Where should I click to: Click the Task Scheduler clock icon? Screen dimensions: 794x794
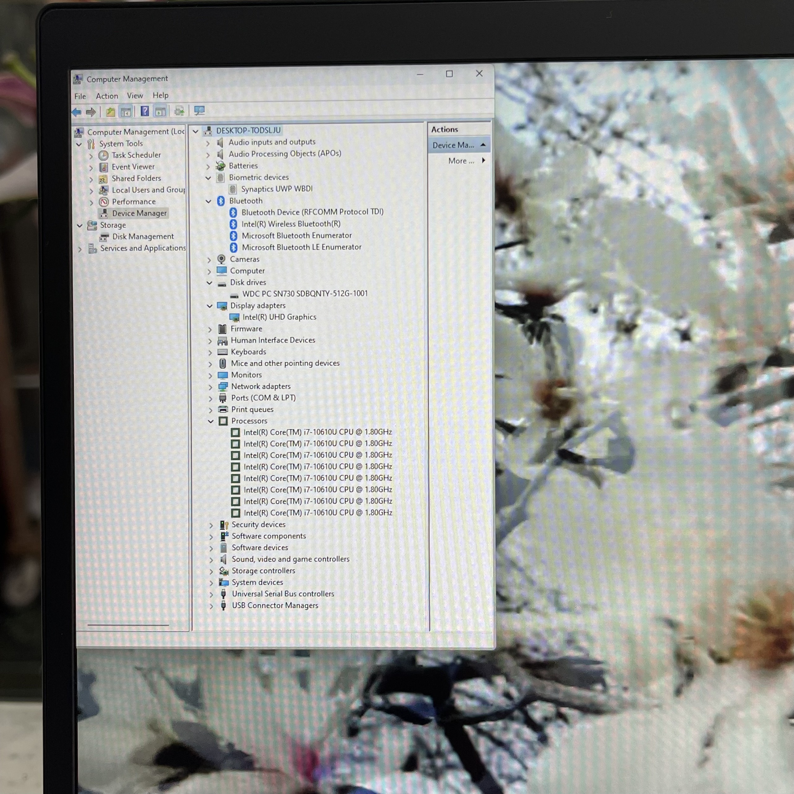click(x=103, y=155)
